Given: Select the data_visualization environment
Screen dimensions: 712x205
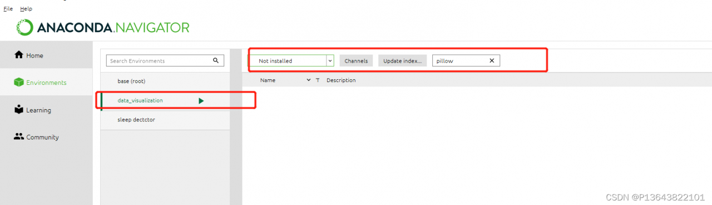Looking at the screenshot, I should (165, 100).
